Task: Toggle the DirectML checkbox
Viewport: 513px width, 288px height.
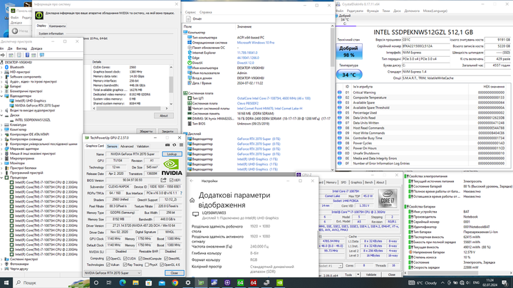Action: [166, 259]
